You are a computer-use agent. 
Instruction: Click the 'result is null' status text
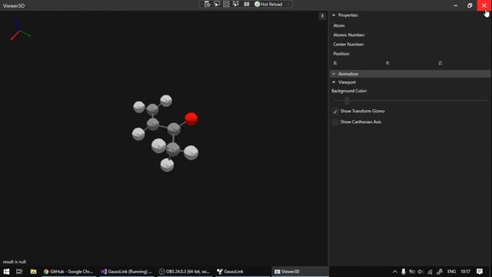15,262
